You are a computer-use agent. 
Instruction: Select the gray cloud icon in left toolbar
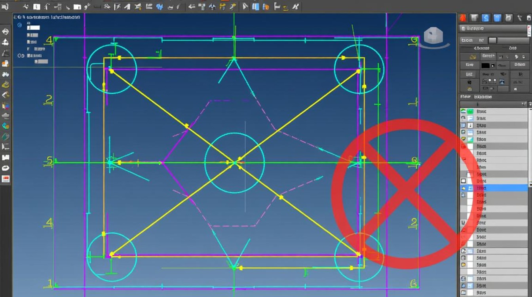(x=6, y=116)
